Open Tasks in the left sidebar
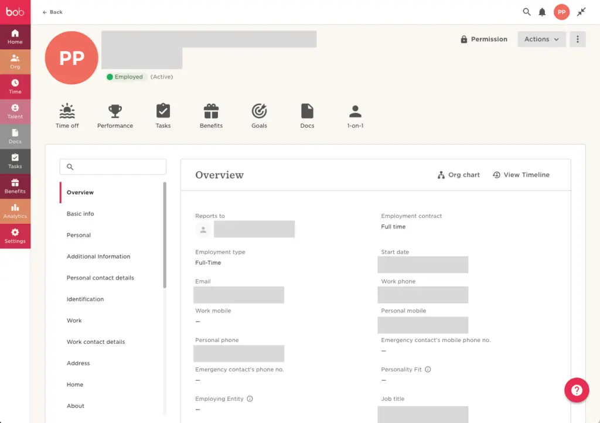600x423 pixels. coord(15,161)
